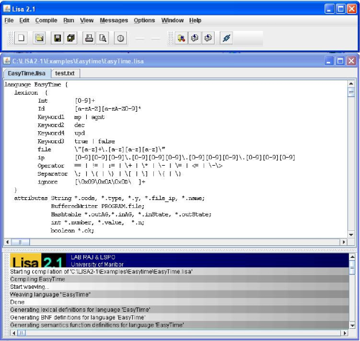
Task: Click the round info toolbar icon
Action: pos(121,38)
